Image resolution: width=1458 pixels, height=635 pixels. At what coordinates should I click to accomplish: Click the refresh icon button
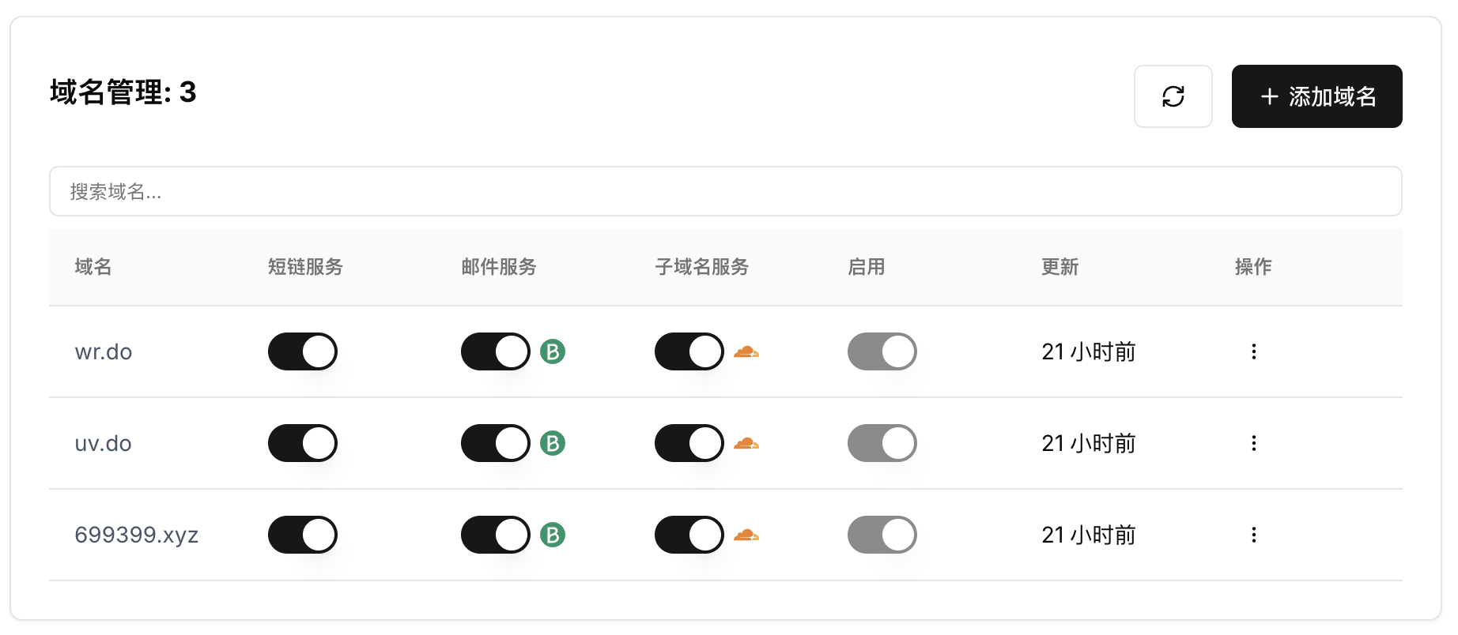tap(1173, 96)
